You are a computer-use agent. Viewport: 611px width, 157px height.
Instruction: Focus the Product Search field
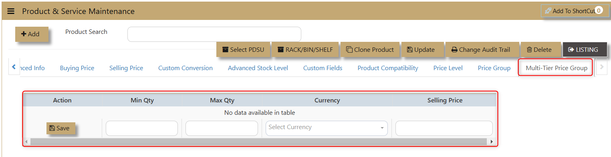(x=214, y=34)
